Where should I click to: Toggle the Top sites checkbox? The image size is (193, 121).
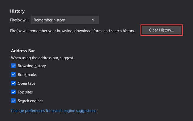[x=13, y=92]
